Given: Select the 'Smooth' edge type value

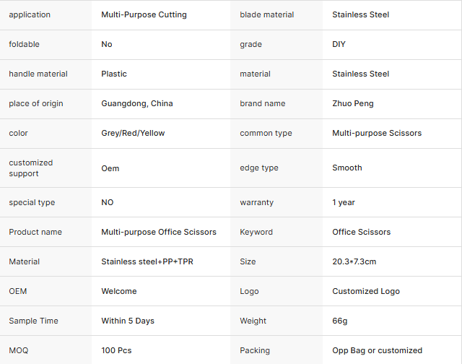Looking at the screenshot, I should [x=347, y=168].
